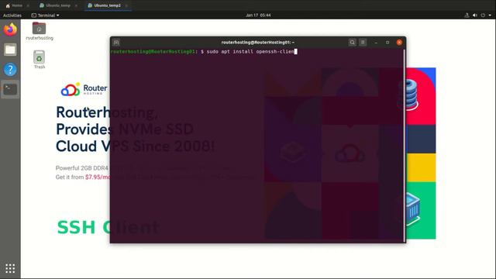Image resolution: width=496 pixels, height=279 pixels.
Task: Click the $7.95/mo price text
Action: pos(98,177)
